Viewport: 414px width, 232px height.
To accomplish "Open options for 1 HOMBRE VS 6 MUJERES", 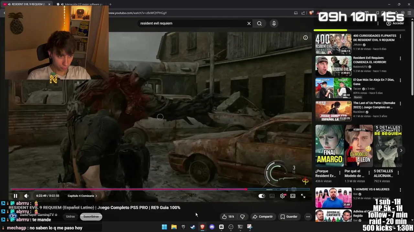I will click(x=400, y=189).
